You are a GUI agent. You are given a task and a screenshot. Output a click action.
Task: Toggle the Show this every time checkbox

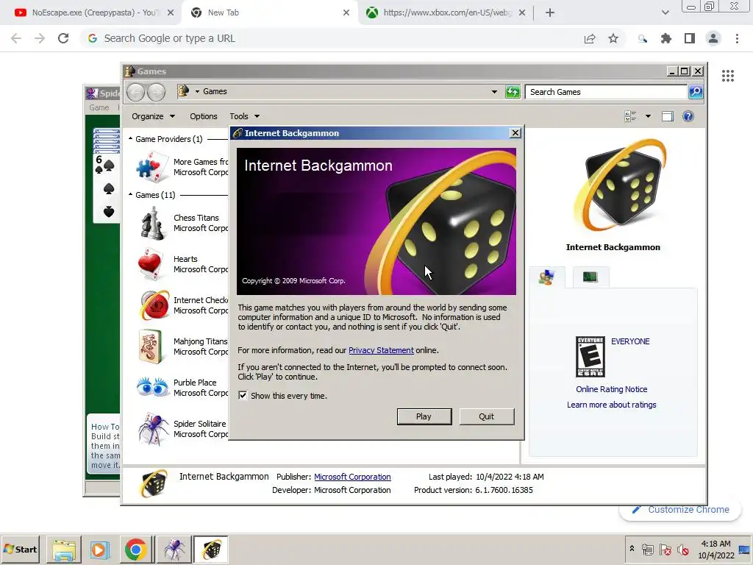pyautogui.click(x=243, y=395)
